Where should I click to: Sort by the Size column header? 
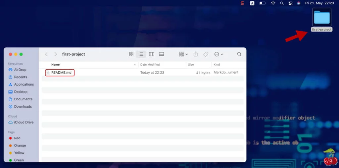(191, 64)
